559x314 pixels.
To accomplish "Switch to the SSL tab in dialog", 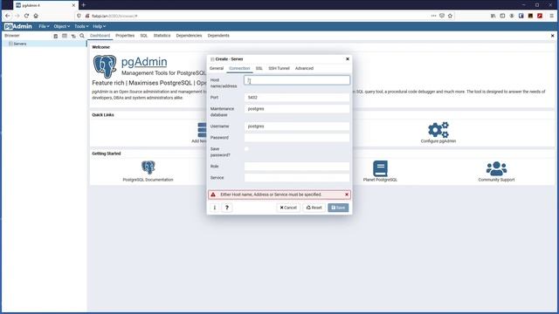I will pyautogui.click(x=259, y=68).
